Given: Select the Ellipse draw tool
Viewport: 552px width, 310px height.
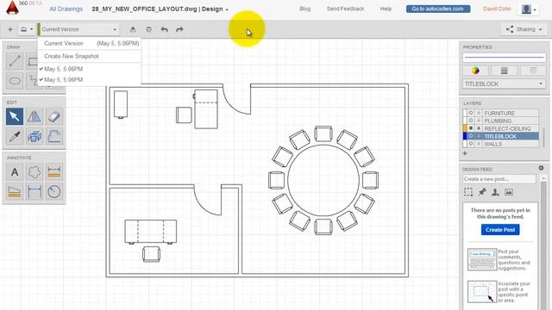Looking at the screenshot, I should click(15, 81).
